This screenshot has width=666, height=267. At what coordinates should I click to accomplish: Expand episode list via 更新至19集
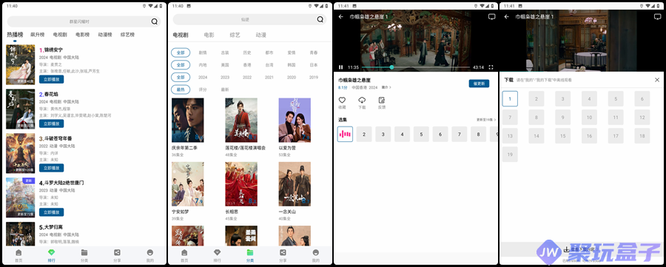coord(486,120)
